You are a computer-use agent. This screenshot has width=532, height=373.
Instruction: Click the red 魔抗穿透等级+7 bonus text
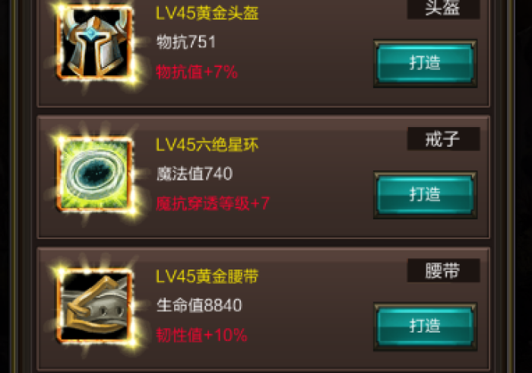(x=213, y=203)
